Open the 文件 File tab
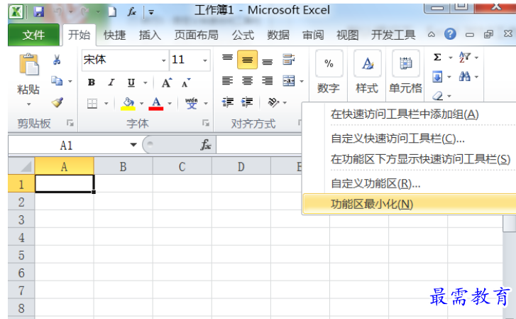This screenshot has width=516, height=319. coord(33,35)
